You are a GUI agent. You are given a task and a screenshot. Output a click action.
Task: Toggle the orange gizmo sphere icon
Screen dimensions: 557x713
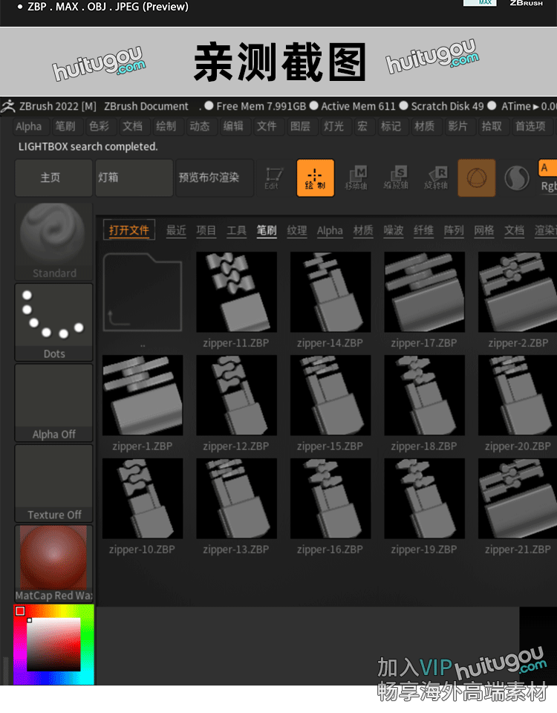(477, 178)
